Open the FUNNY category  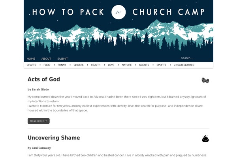coord(62,65)
